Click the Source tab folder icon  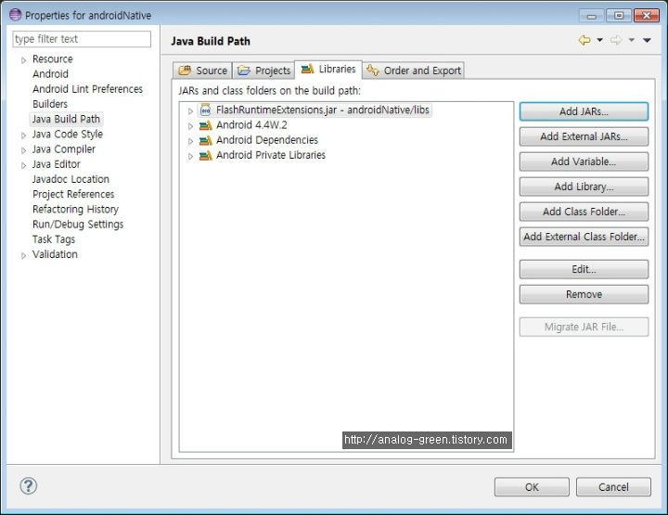click(185, 71)
